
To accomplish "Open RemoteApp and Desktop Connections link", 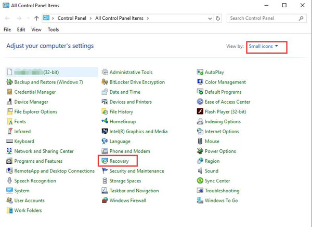I will [54, 171].
